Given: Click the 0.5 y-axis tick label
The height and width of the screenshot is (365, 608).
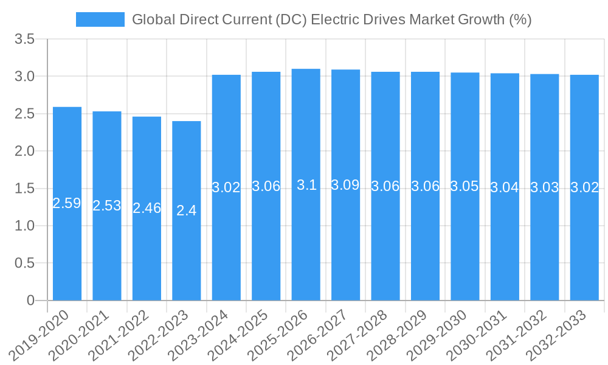Looking at the screenshot, I should [24, 263].
